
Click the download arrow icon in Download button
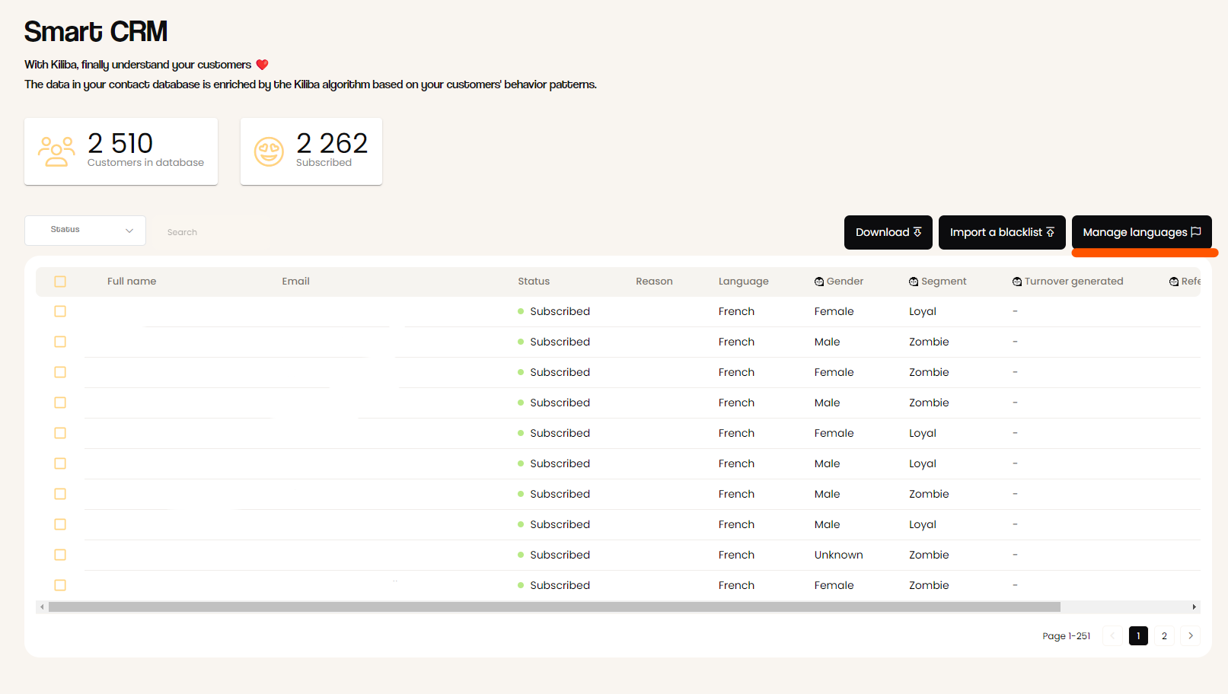coord(917,232)
